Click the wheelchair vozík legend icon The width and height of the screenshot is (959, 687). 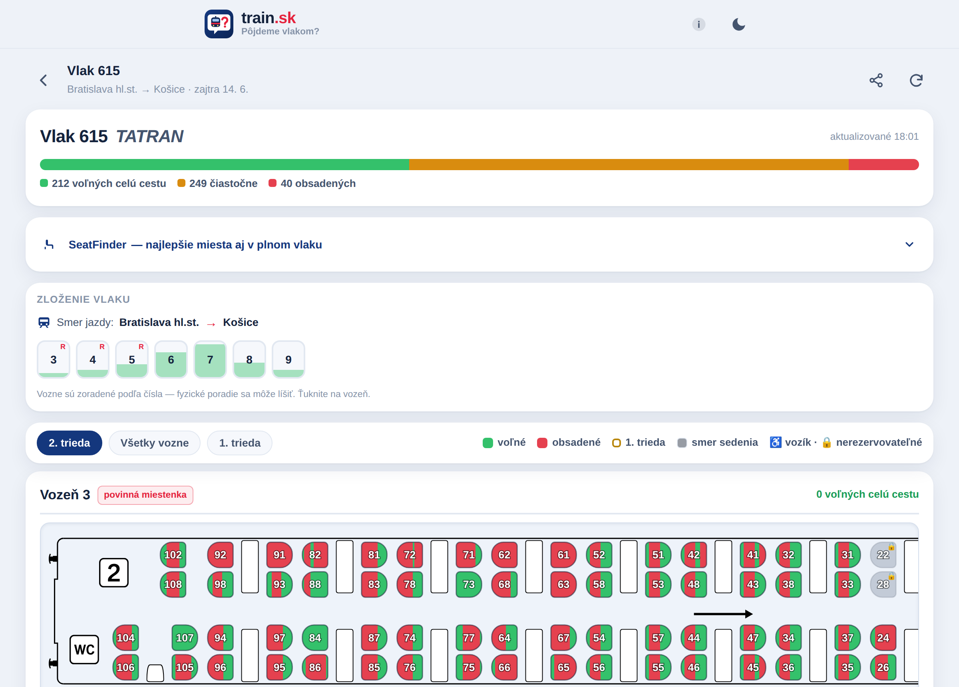(x=776, y=442)
